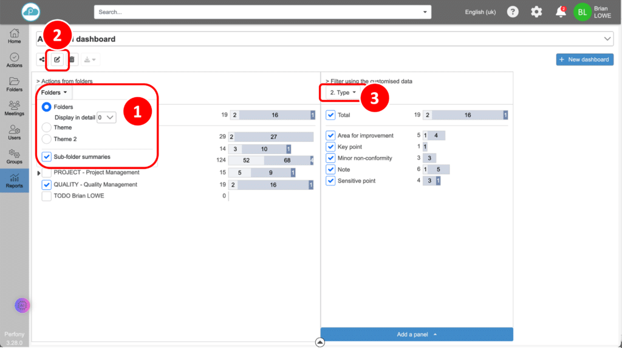
Task: Click the share dashboard icon
Action: (42, 59)
